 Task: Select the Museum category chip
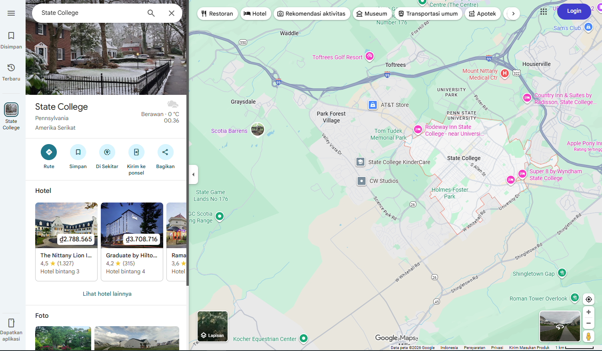point(372,14)
